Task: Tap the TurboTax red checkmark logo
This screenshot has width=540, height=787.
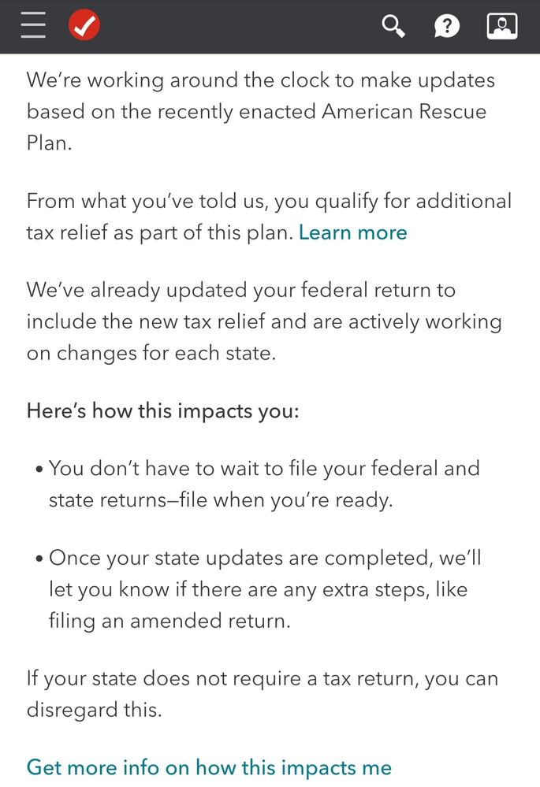Action: tap(84, 27)
